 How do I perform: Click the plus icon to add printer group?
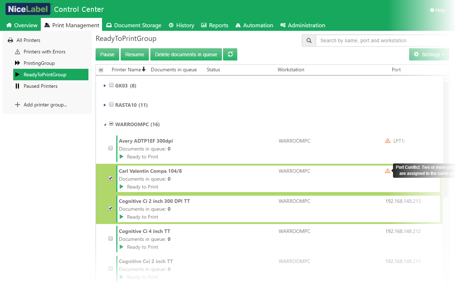17,105
